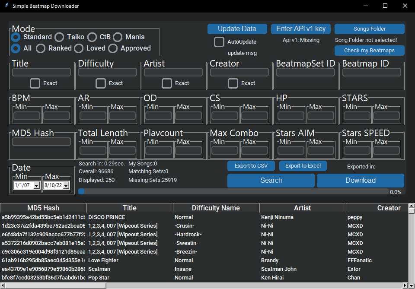
Task: Export results to CSV
Action: point(251,166)
